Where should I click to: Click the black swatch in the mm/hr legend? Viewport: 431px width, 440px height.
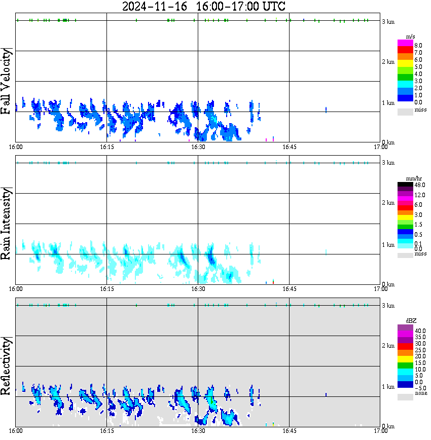point(405,185)
